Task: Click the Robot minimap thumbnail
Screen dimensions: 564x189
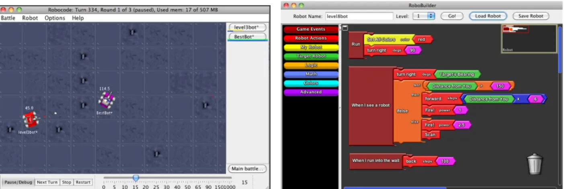Action: tap(529, 39)
